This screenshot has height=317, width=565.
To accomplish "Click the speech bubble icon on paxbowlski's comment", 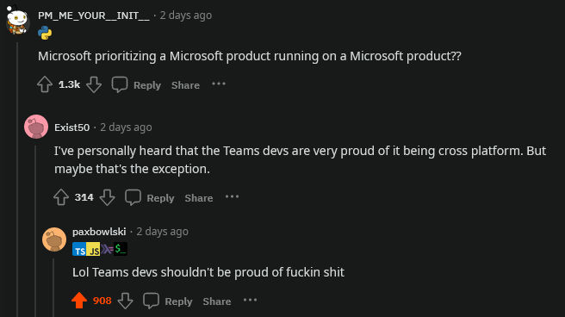I will pos(151,301).
